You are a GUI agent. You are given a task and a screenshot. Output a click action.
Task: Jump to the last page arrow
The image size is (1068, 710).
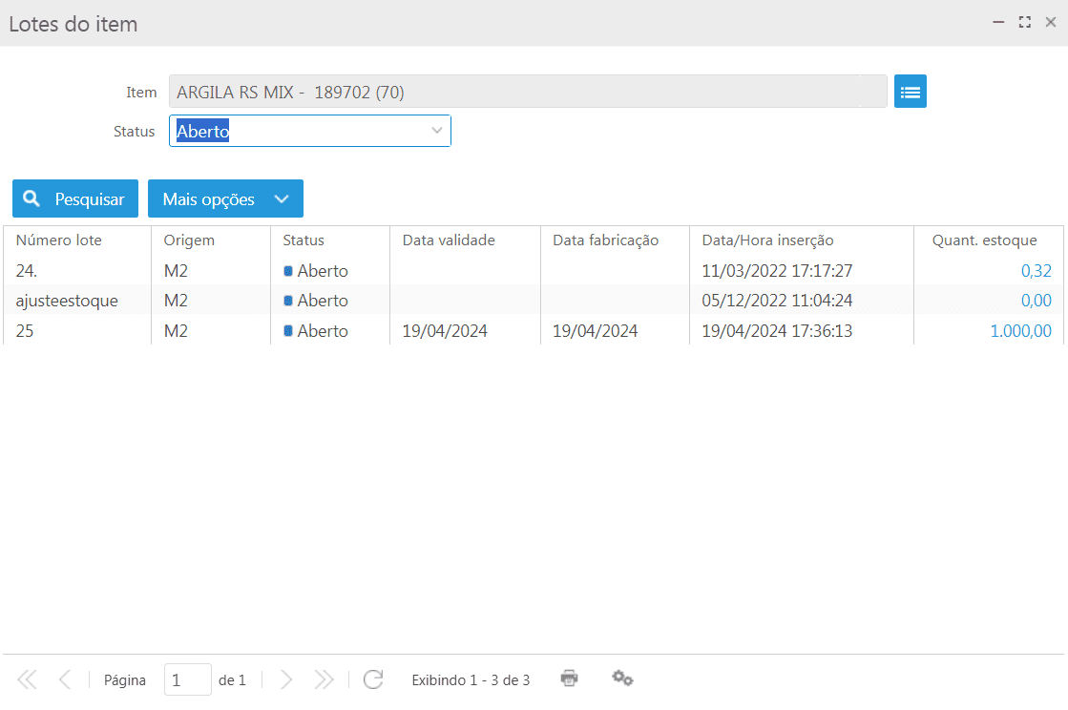pyautogui.click(x=325, y=679)
